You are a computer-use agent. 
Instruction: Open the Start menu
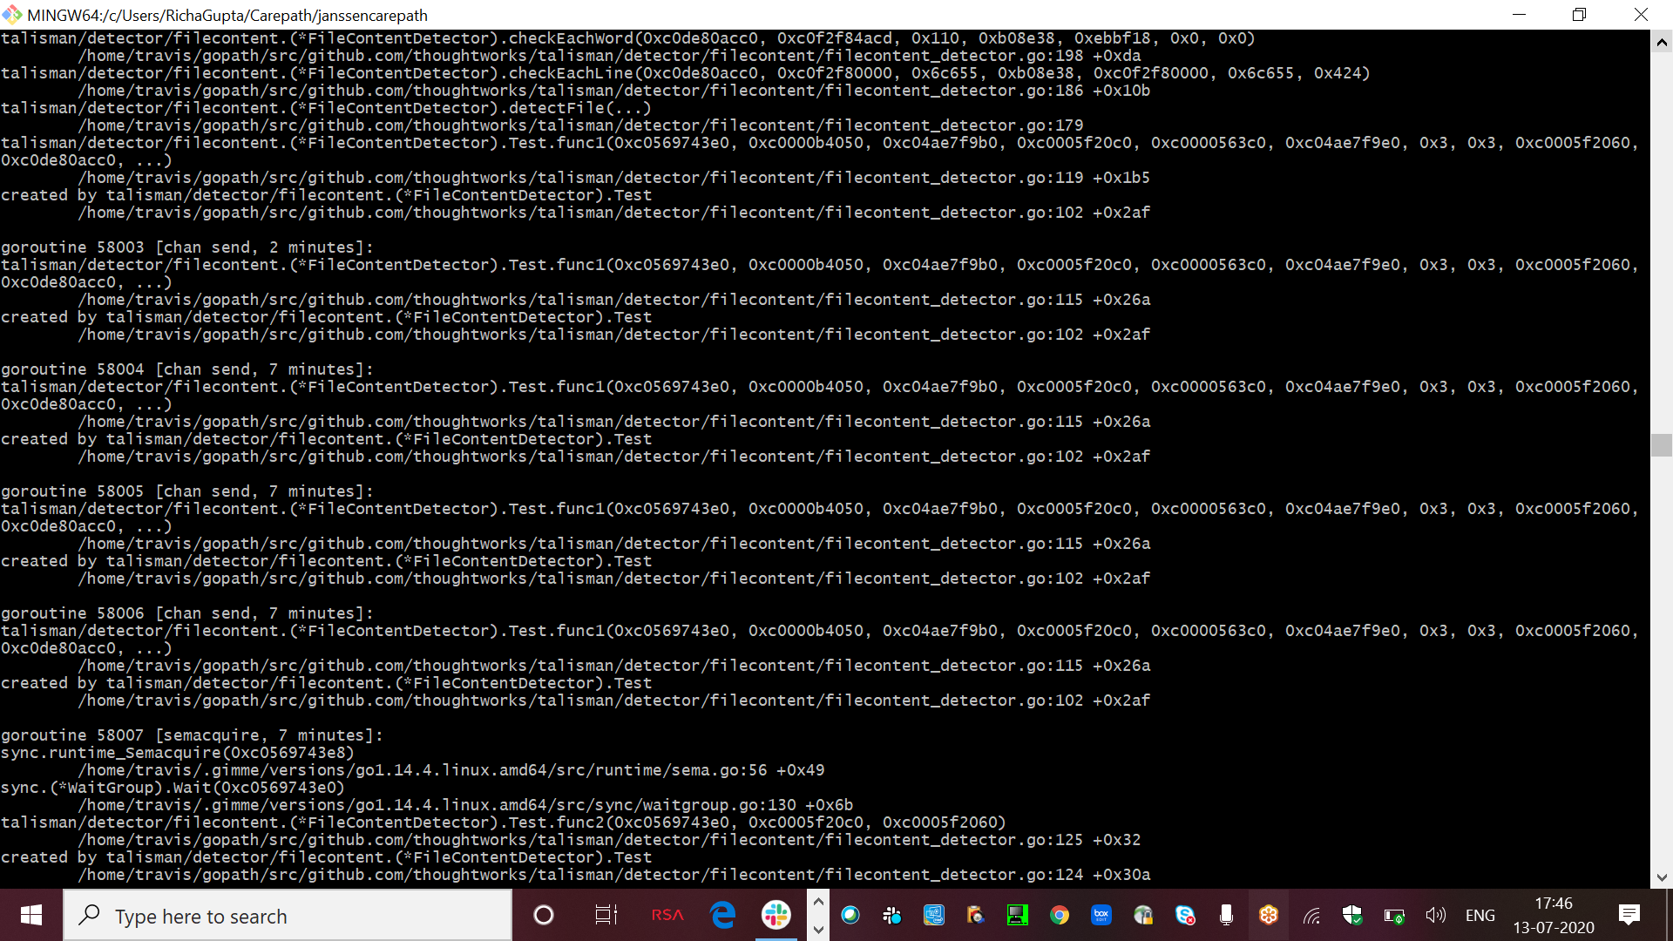pos(31,915)
